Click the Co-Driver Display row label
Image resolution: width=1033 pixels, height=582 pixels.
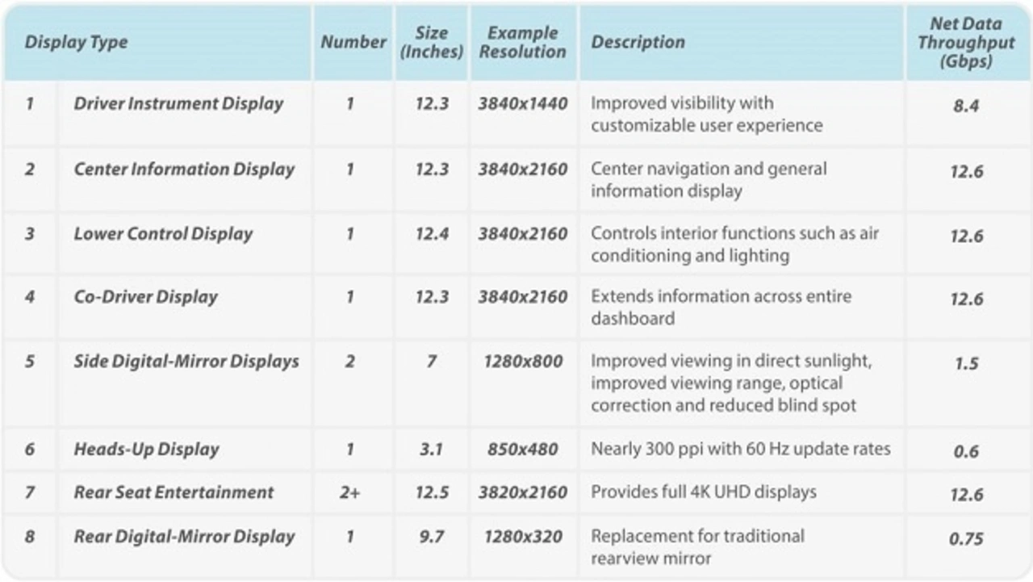pos(145,297)
